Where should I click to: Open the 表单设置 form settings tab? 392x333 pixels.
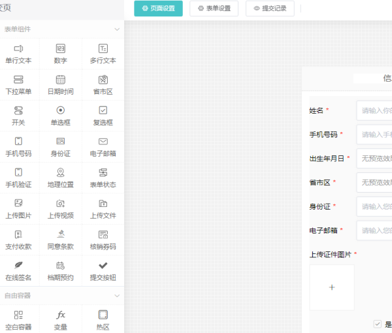[214, 8]
